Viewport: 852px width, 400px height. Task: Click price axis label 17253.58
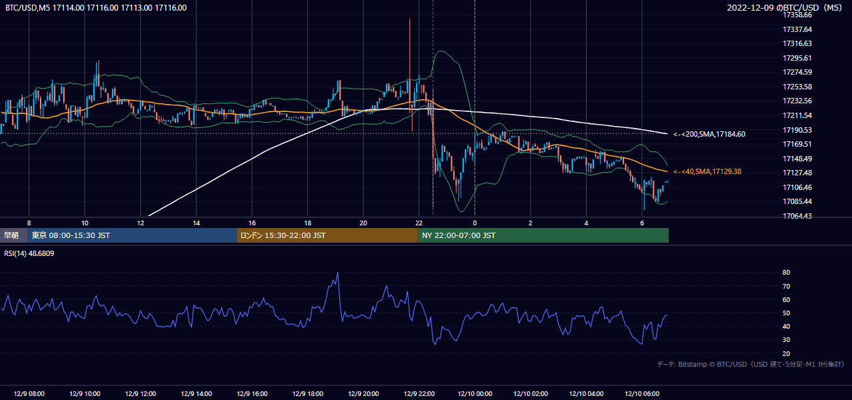click(797, 87)
